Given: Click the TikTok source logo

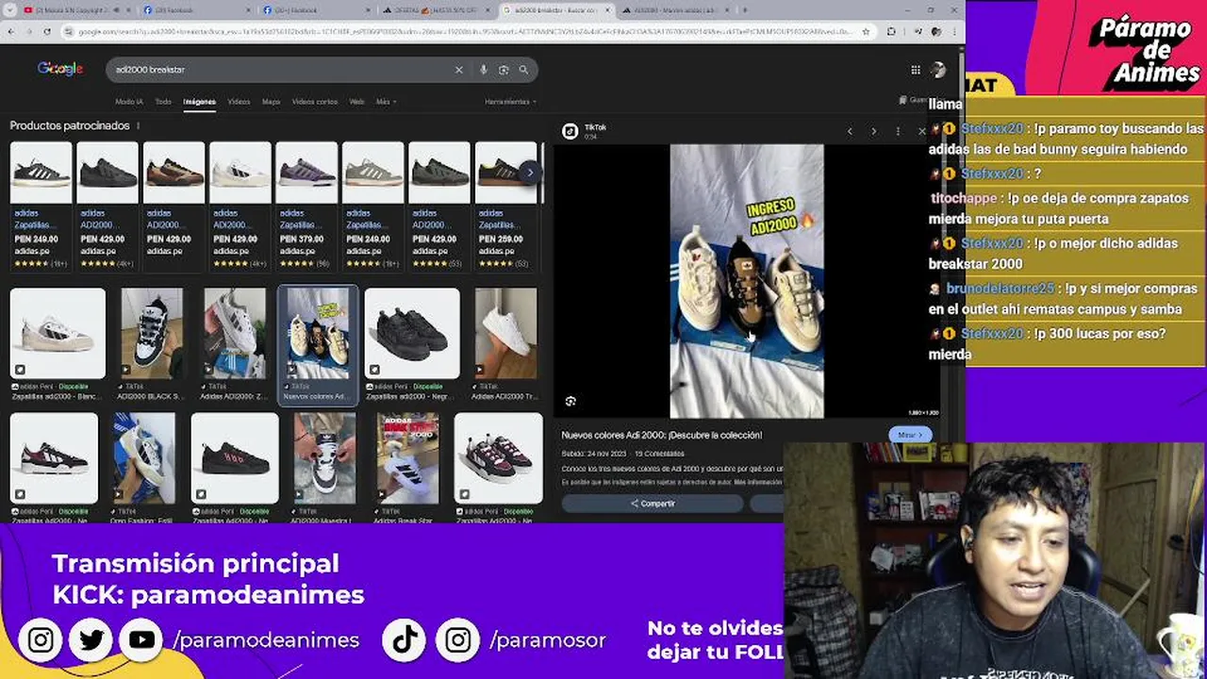Looking at the screenshot, I should (570, 131).
